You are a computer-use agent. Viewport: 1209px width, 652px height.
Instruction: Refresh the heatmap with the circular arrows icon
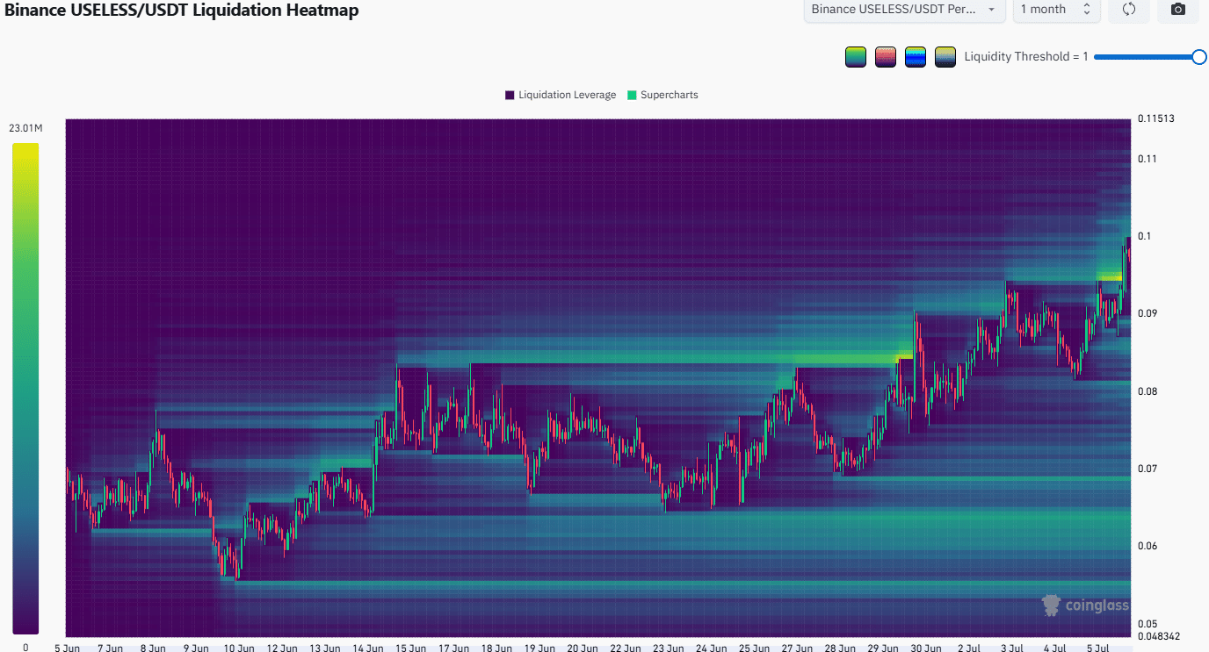pyautogui.click(x=1130, y=10)
